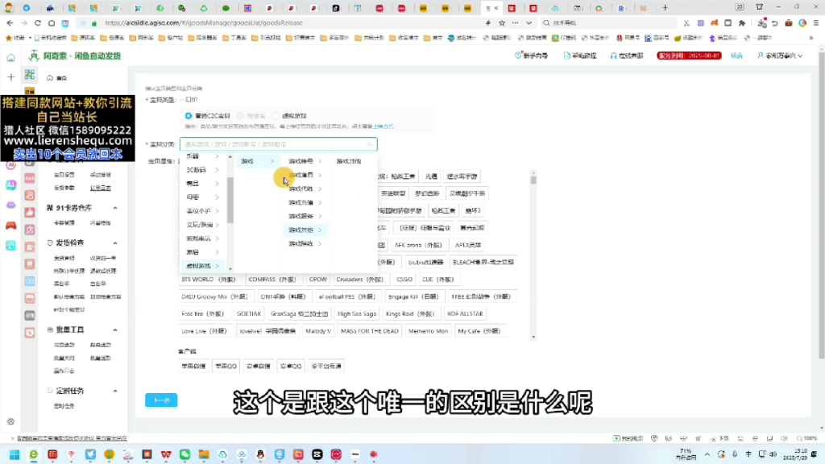This screenshot has width=825, height=464.
Task: Click the 视频教程 video tutorial icon
Action: click(567, 55)
